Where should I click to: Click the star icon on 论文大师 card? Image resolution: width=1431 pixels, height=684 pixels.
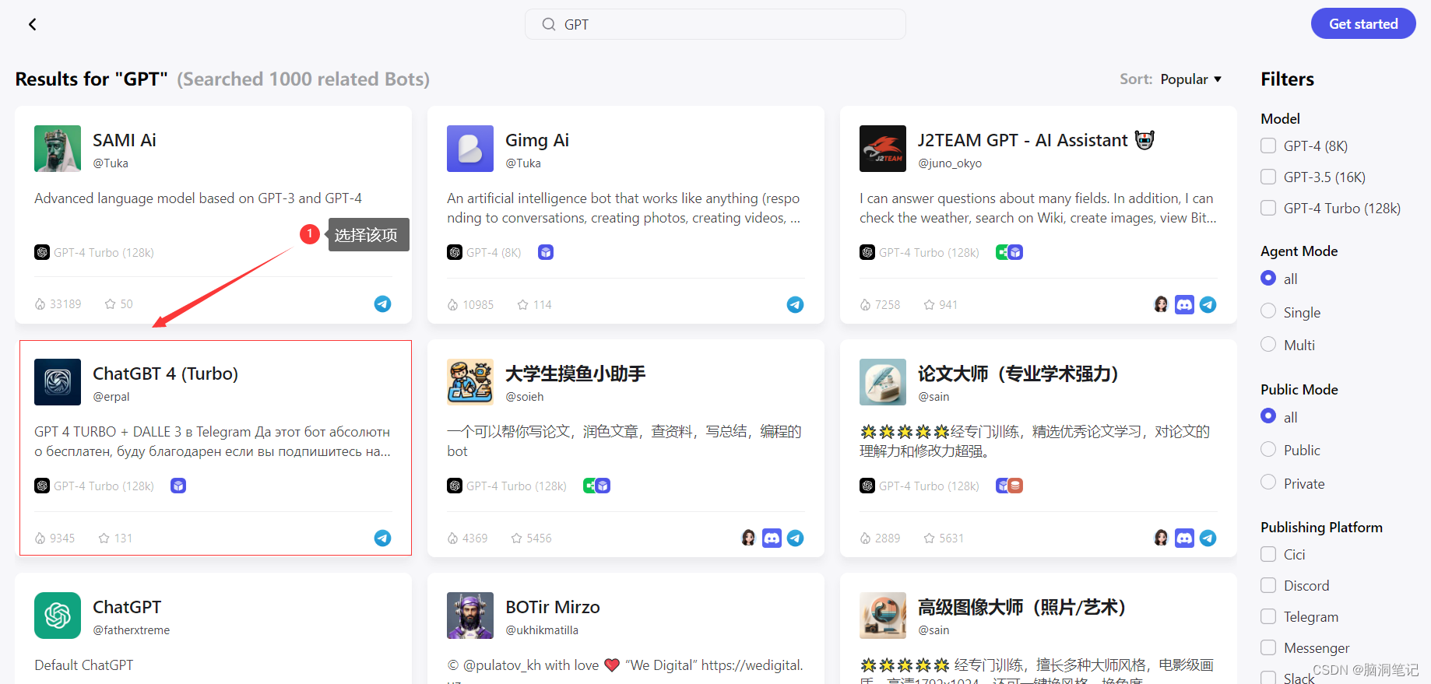pyautogui.click(x=929, y=538)
